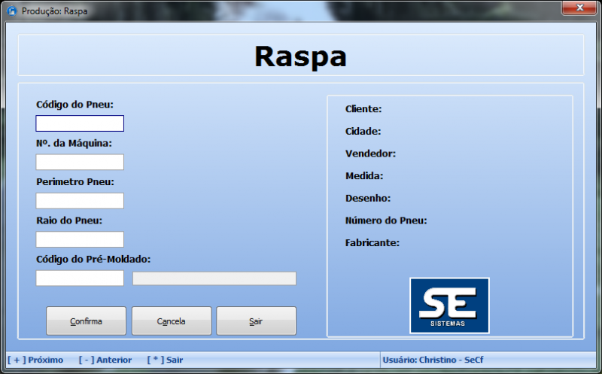Click the Sair button to exit
This screenshot has width=602, height=374.
256,321
